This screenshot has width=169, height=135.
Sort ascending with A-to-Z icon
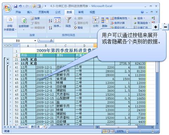(x=51, y=21)
